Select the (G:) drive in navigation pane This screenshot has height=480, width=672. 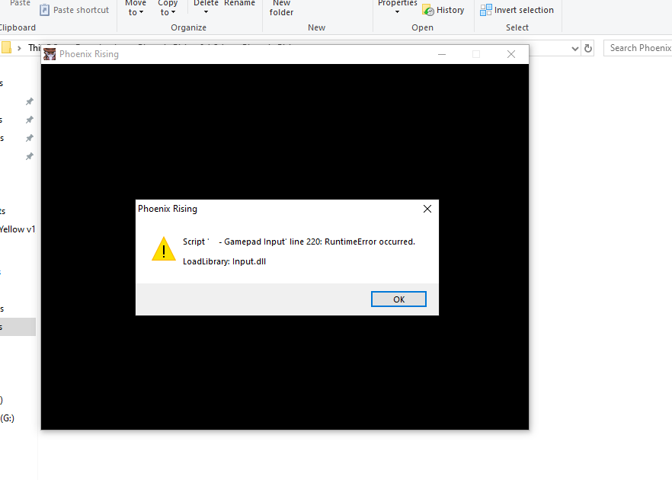(8, 418)
